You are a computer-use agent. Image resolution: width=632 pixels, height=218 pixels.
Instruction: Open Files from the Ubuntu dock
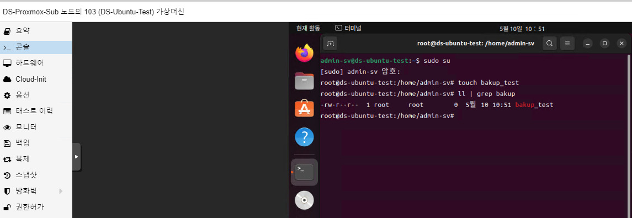click(304, 81)
